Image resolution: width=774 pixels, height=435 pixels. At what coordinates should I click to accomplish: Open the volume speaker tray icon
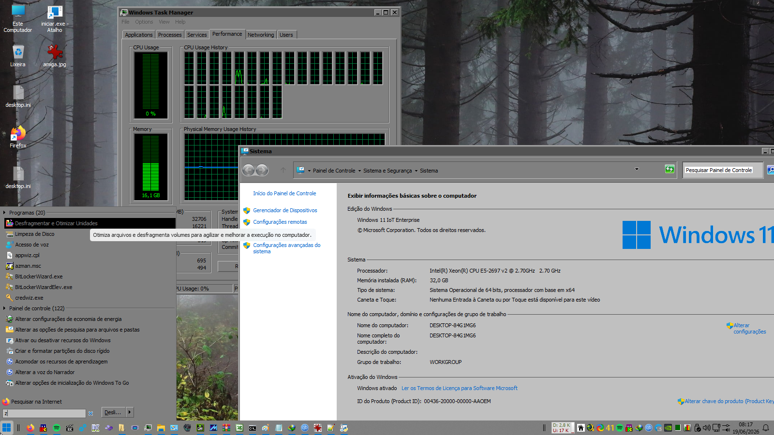click(707, 428)
